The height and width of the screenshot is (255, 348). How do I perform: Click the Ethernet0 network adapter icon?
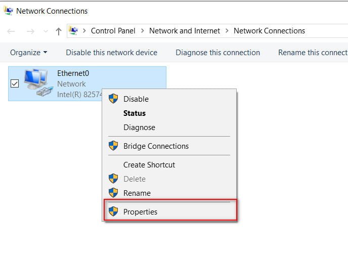click(x=37, y=83)
